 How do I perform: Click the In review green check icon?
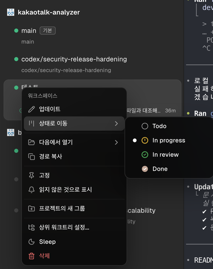(x=145, y=155)
